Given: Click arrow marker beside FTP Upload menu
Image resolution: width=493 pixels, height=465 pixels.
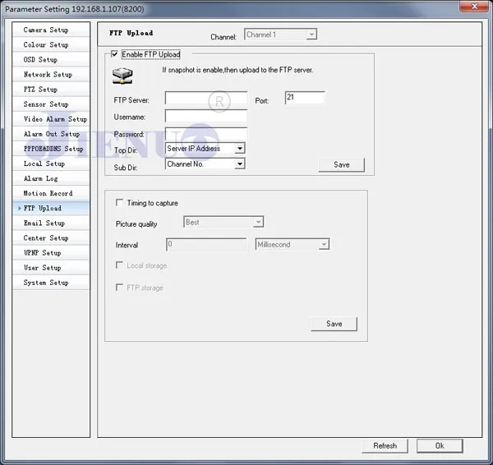Looking at the screenshot, I should coord(20,208).
